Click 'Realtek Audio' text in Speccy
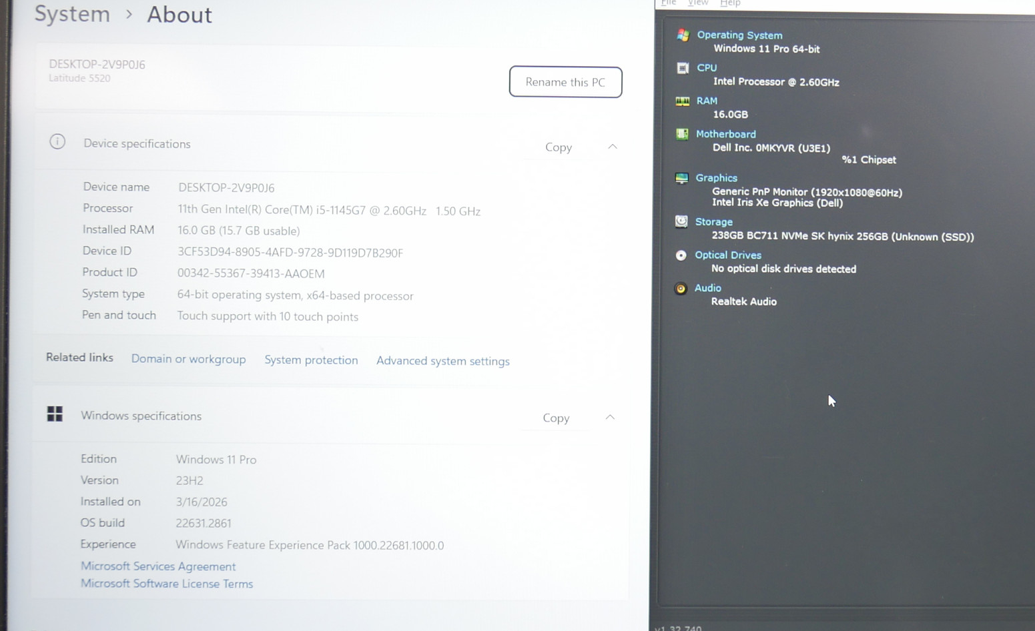Image resolution: width=1035 pixels, height=631 pixels. point(744,301)
